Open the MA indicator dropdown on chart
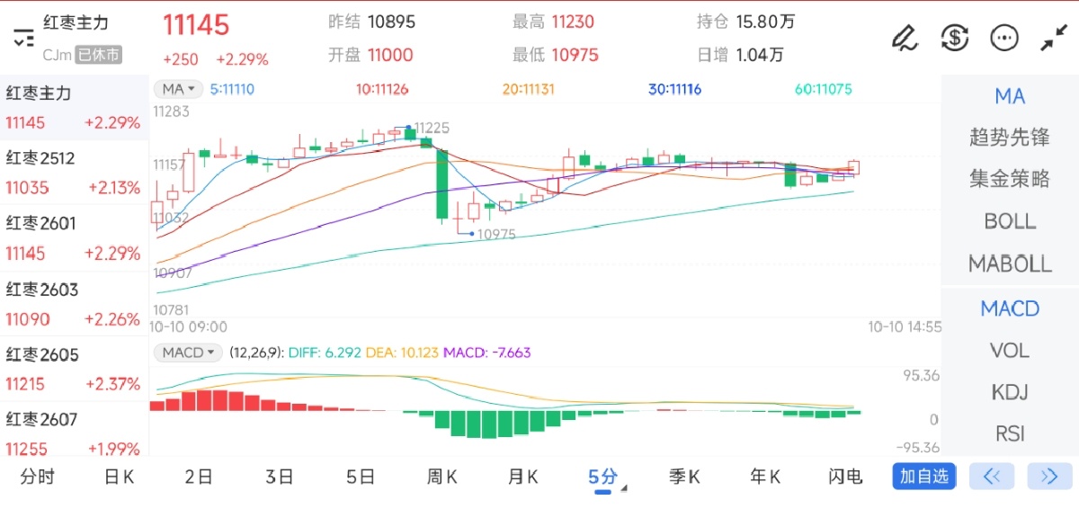This screenshot has width=1079, height=509. [178, 89]
